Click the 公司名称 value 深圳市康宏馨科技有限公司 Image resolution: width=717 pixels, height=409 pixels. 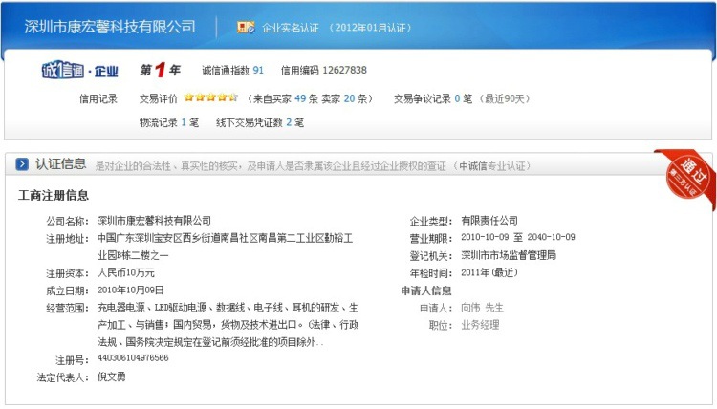154,220
